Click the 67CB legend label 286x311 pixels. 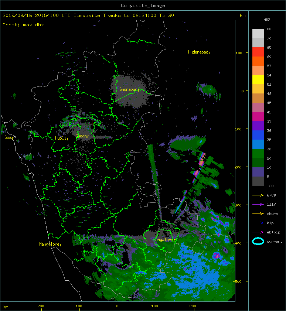(x=272, y=195)
